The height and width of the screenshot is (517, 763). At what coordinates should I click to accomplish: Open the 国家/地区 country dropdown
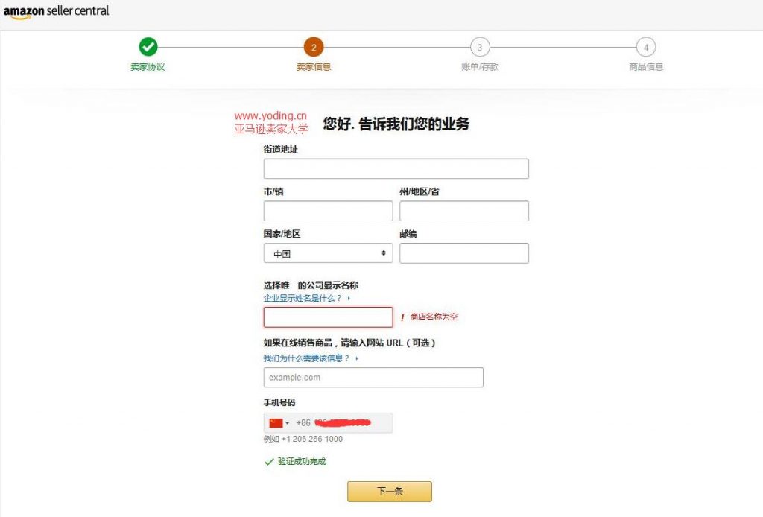coord(328,253)
